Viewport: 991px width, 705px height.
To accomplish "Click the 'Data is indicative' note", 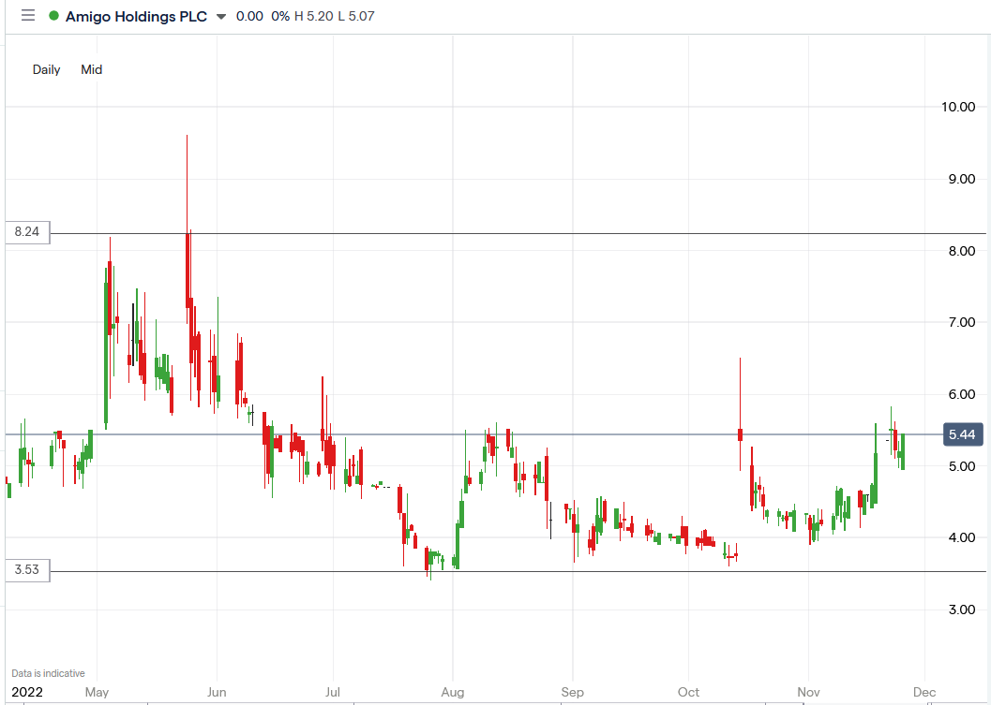I will point(48,673).
